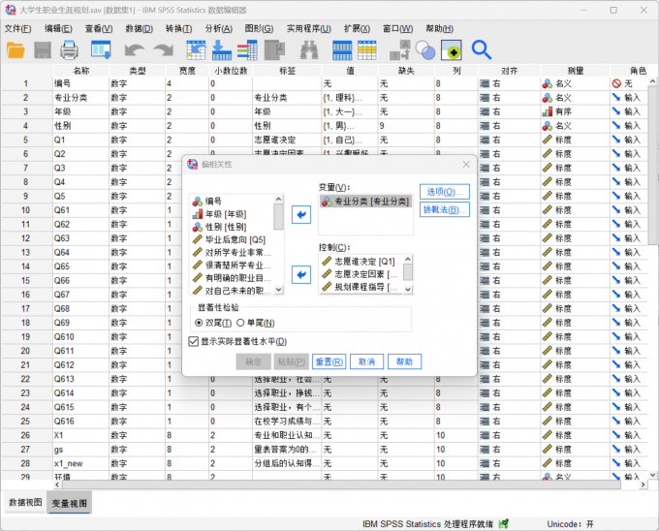Viewport: 659px width, 531px height.
Task: Open the 扩展(X) menu
Action: click(357, 28)
